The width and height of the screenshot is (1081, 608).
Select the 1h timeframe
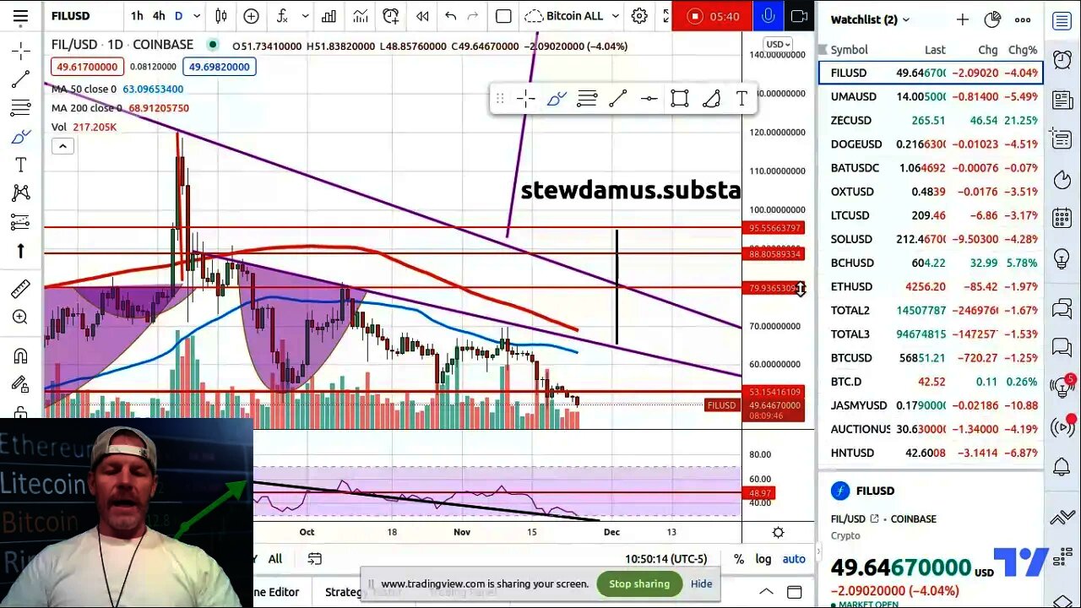point(137,16)
